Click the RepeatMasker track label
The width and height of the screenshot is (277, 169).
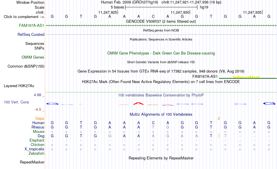32,162
